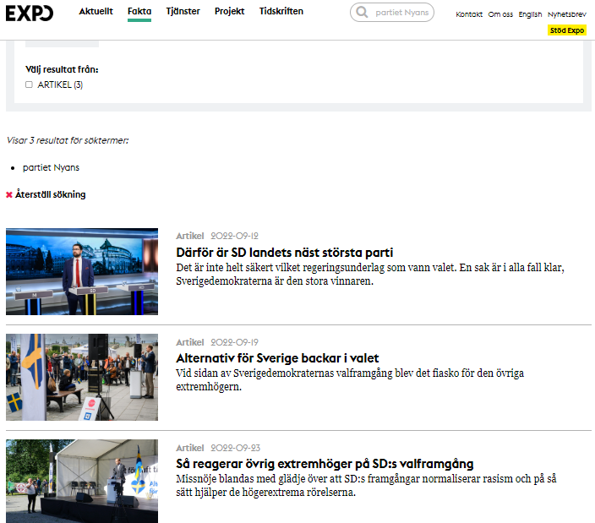Viewport: 595px width, 523px height.
Task: Click the Expo logo
Action: (x=30, y=14)
